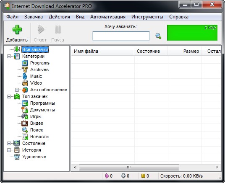Select the Programs label

click(x=40, y=63)
